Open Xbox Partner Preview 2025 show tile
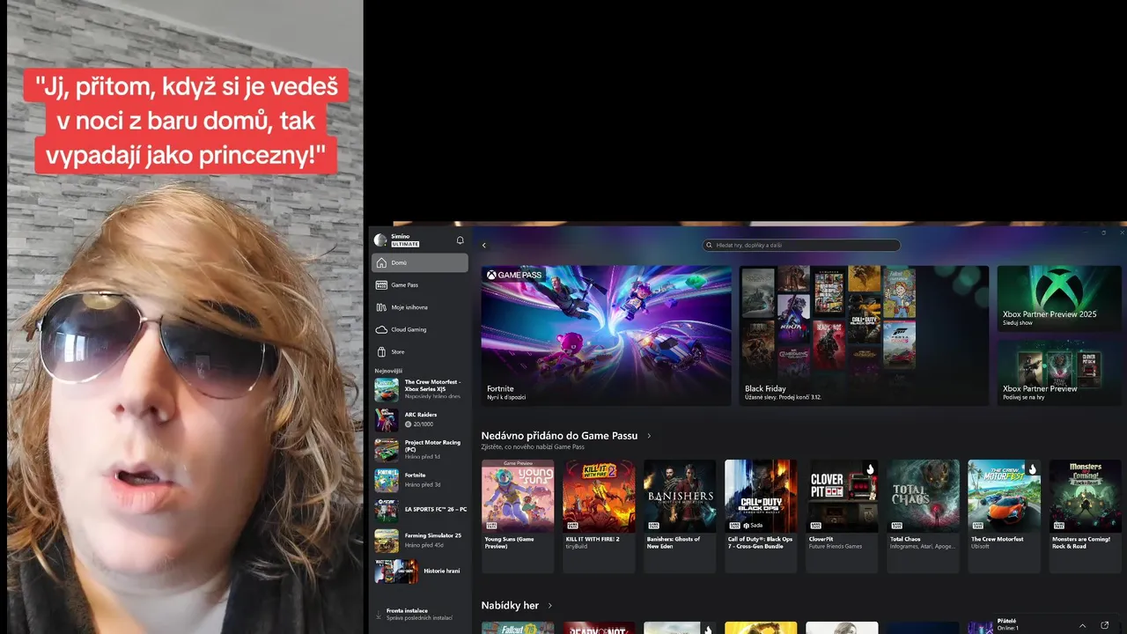 point(1059,299)
